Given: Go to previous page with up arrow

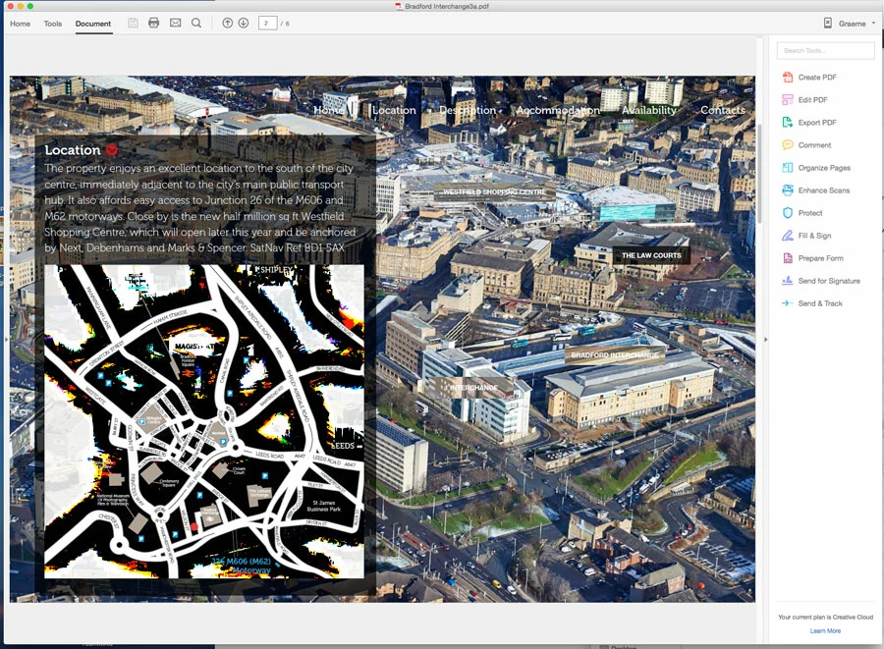Looking at the screenshot, I should tap(227, 24).
